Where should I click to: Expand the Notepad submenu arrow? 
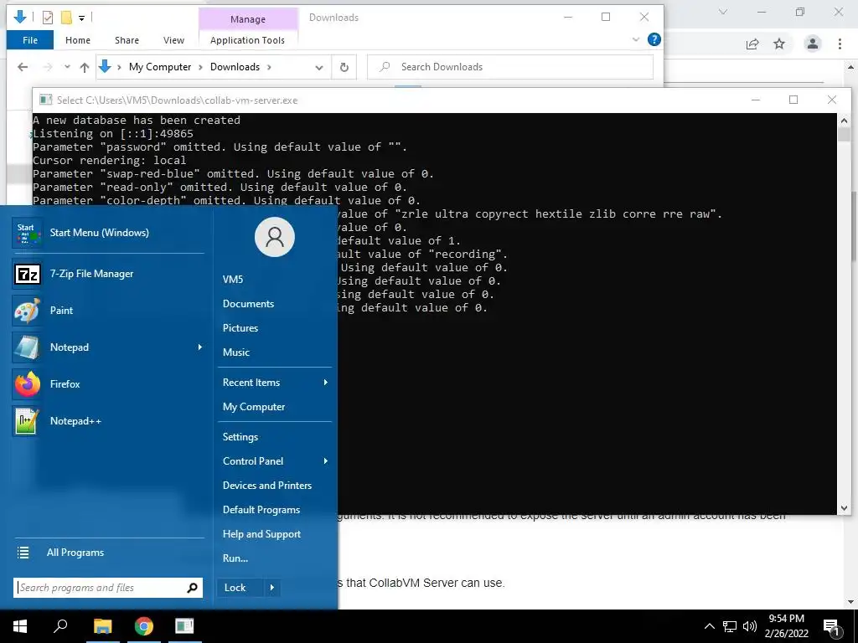(199, 347)
